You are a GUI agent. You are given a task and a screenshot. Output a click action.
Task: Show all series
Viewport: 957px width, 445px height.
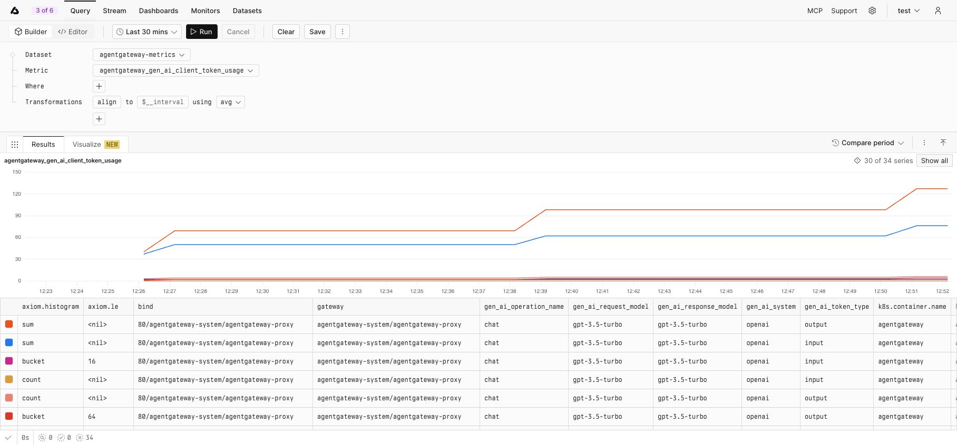(x=934, y=161)
